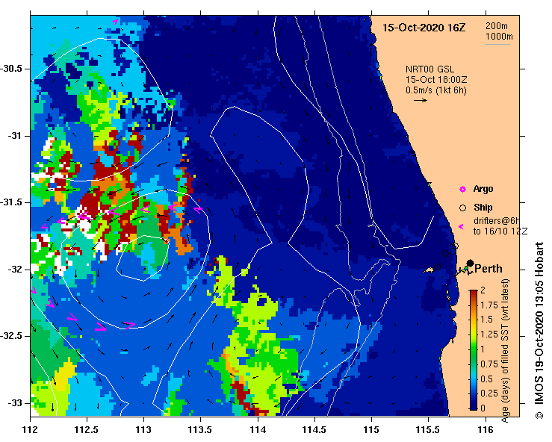Click the '200m' contour legend label
This screenshot has height=442, width=552.
pos(497,26)
